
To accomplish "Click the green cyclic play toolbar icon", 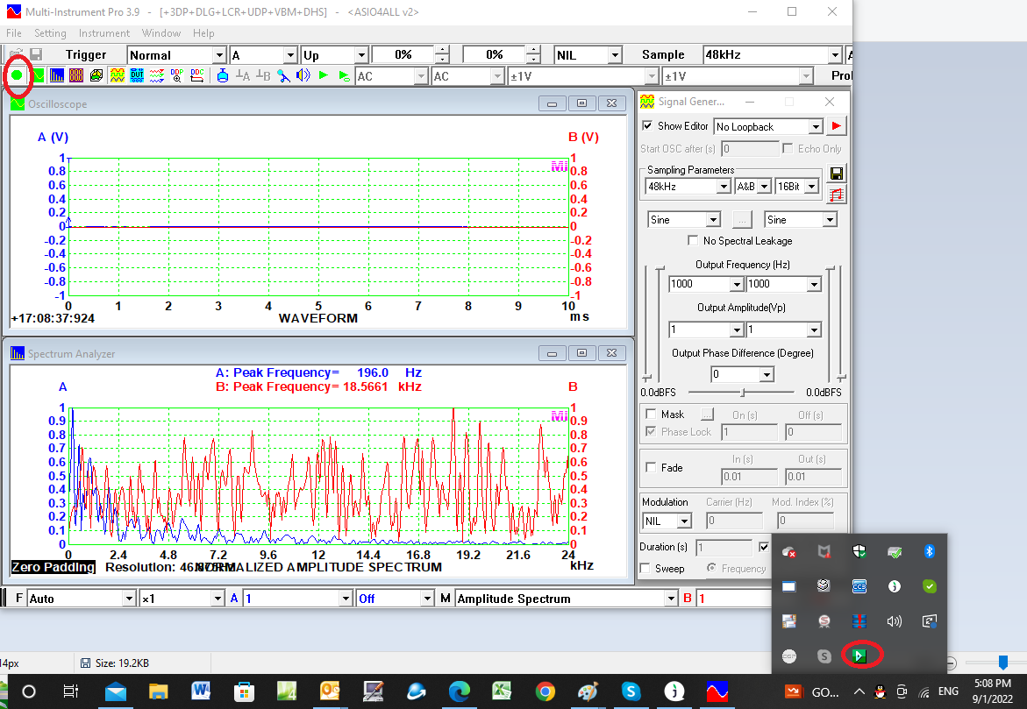I will pyautogui.click(x=344, y=75).
